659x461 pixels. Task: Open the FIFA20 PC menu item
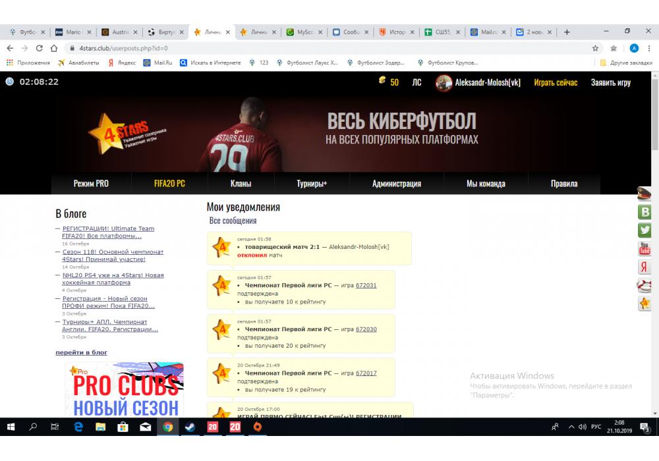coord(169,184)
